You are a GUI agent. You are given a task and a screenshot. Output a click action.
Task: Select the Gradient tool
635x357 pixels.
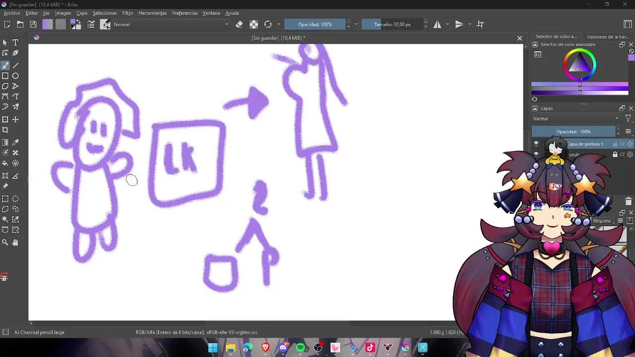5,142
